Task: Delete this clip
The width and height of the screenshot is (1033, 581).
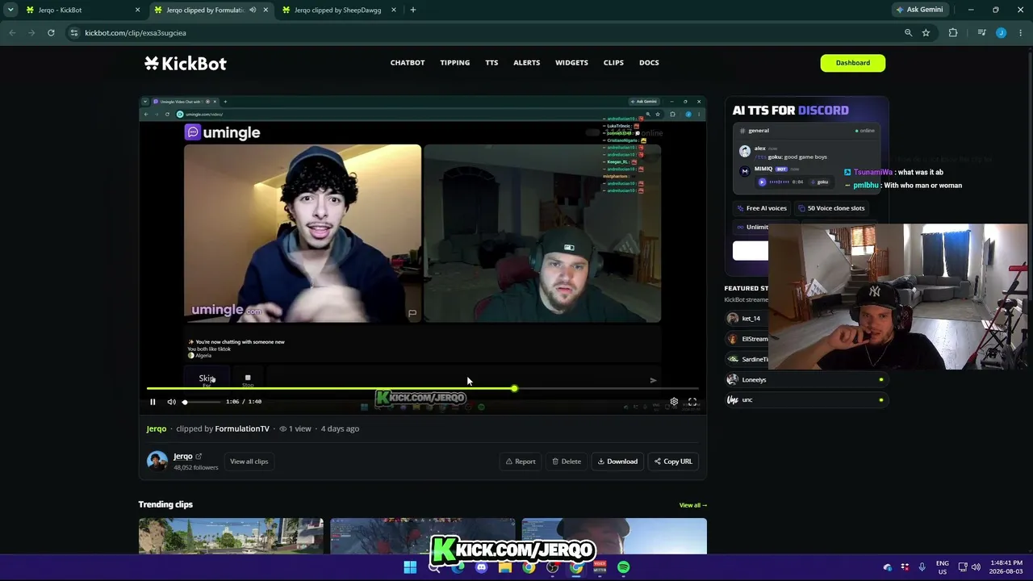Action: tap(567, 462)
